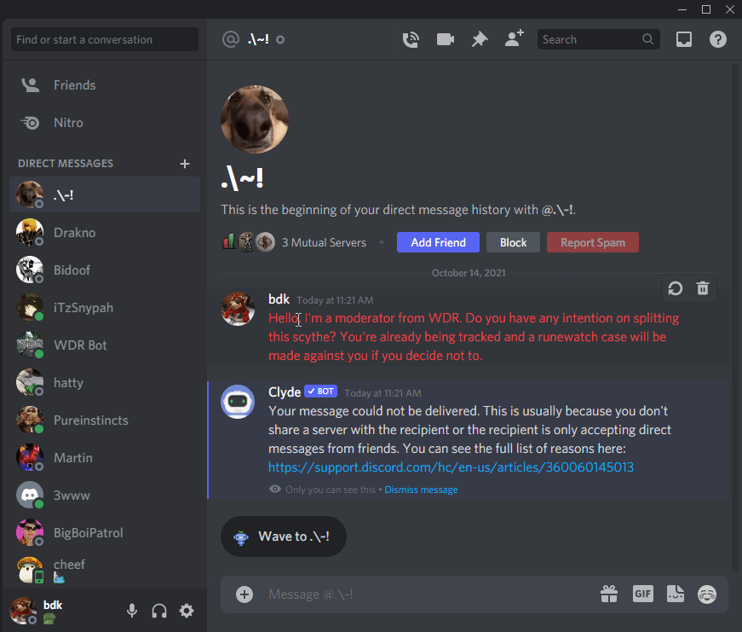The height and width of the screenshot is (632, 742).
Task: Open the emoji picker
Action: tap(707, 594)
